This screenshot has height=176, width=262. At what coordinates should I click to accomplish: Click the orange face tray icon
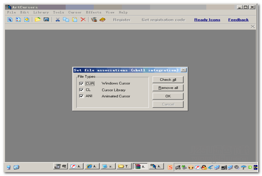click(x=191, y=167)
